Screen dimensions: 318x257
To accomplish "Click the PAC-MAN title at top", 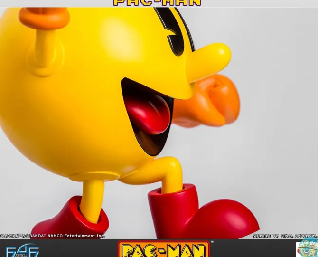I will click(x=157, y=3).
